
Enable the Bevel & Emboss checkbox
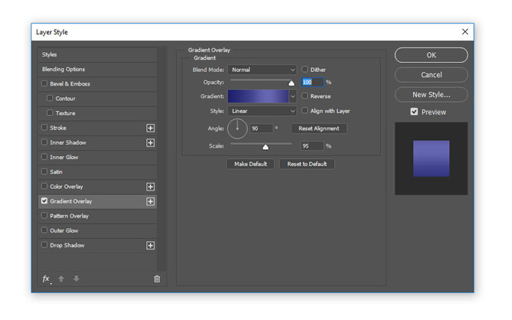tap(44, 83)
